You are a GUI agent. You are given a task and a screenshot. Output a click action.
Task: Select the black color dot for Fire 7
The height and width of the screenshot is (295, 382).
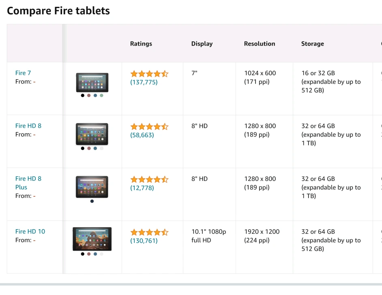[x=83, y=95]
